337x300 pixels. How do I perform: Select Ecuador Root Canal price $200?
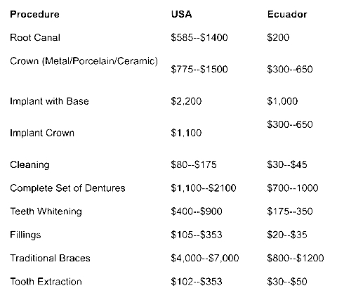(278, 37)
